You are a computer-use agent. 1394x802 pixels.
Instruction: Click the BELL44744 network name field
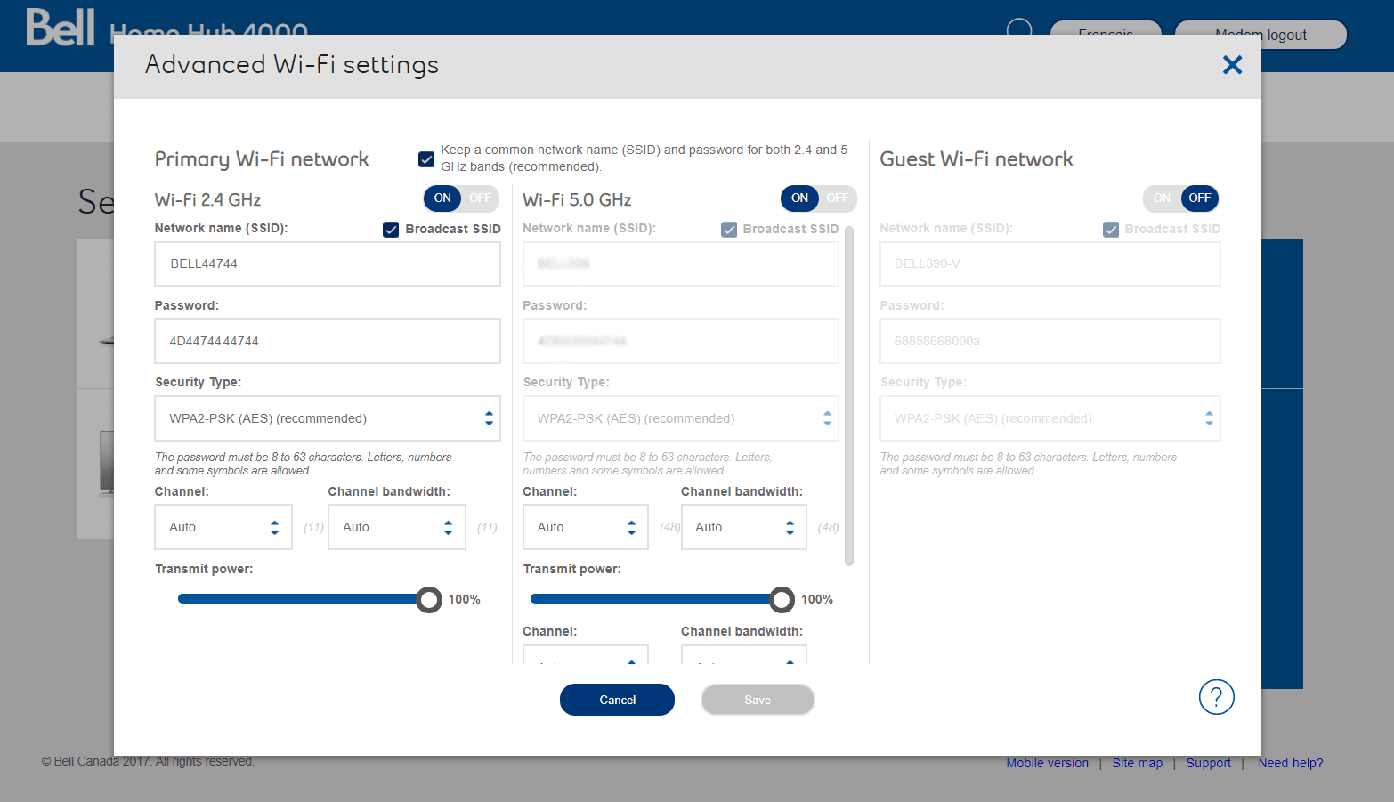pyautogui.click(x=327, y=263)
